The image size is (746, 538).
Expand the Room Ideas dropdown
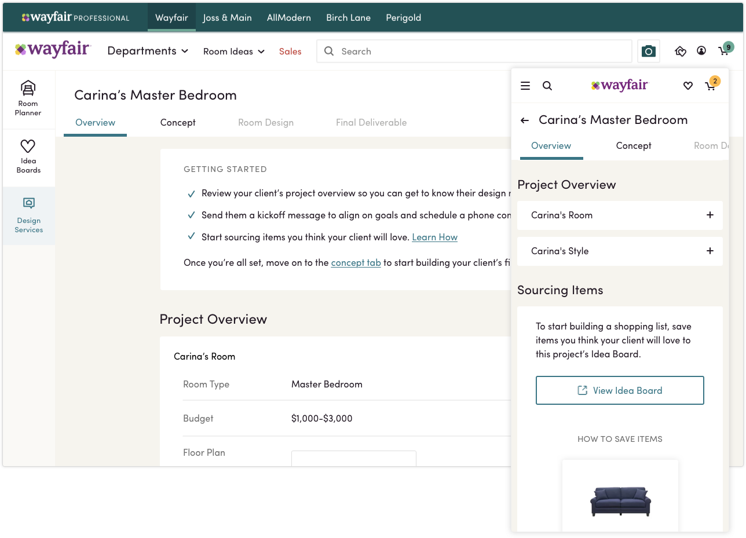pos(233,52)
